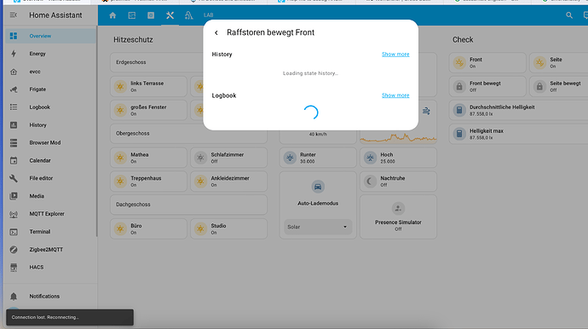
Task: Click the Hoch tile icon
Action: 370,158
